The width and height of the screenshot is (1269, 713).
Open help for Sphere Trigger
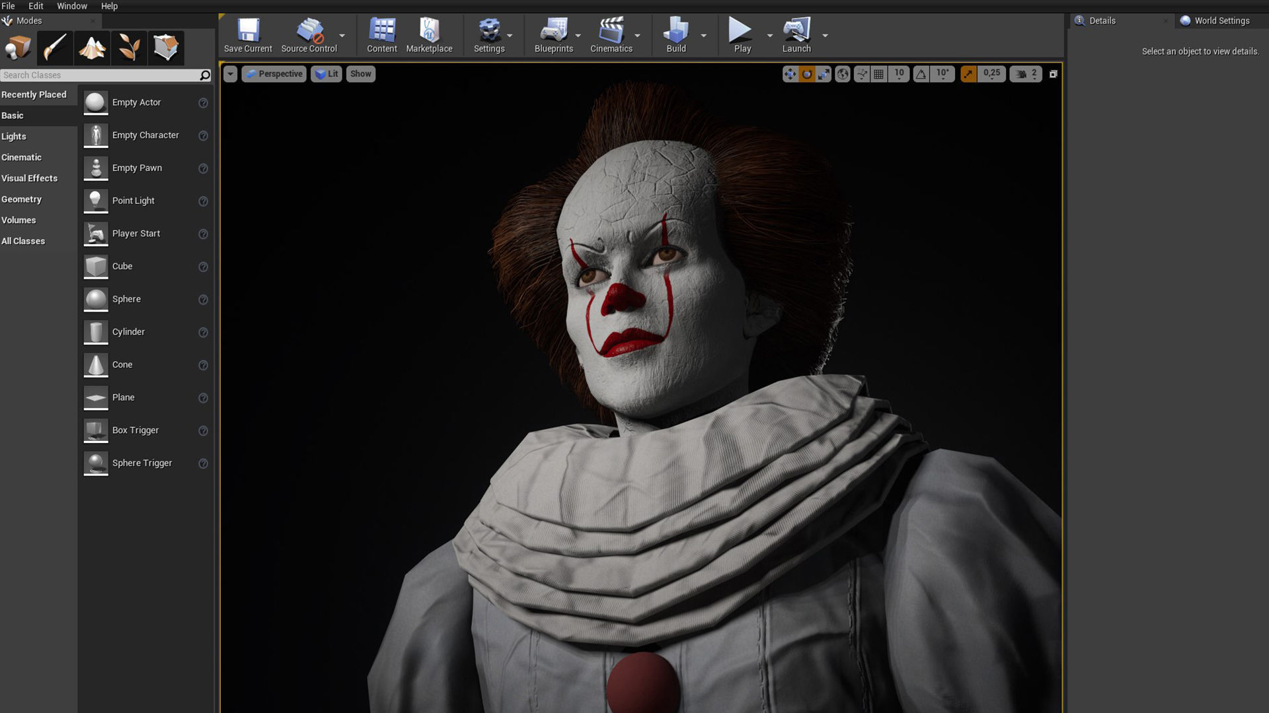click(203, 463)
